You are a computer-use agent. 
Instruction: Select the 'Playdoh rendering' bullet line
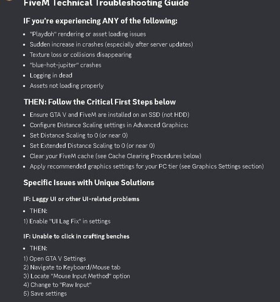pos(88,34)
